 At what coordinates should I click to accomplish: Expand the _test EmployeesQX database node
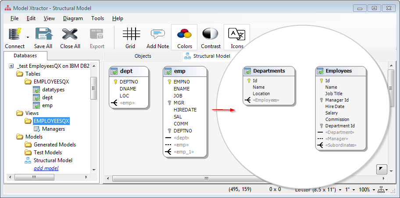[11, 66]
